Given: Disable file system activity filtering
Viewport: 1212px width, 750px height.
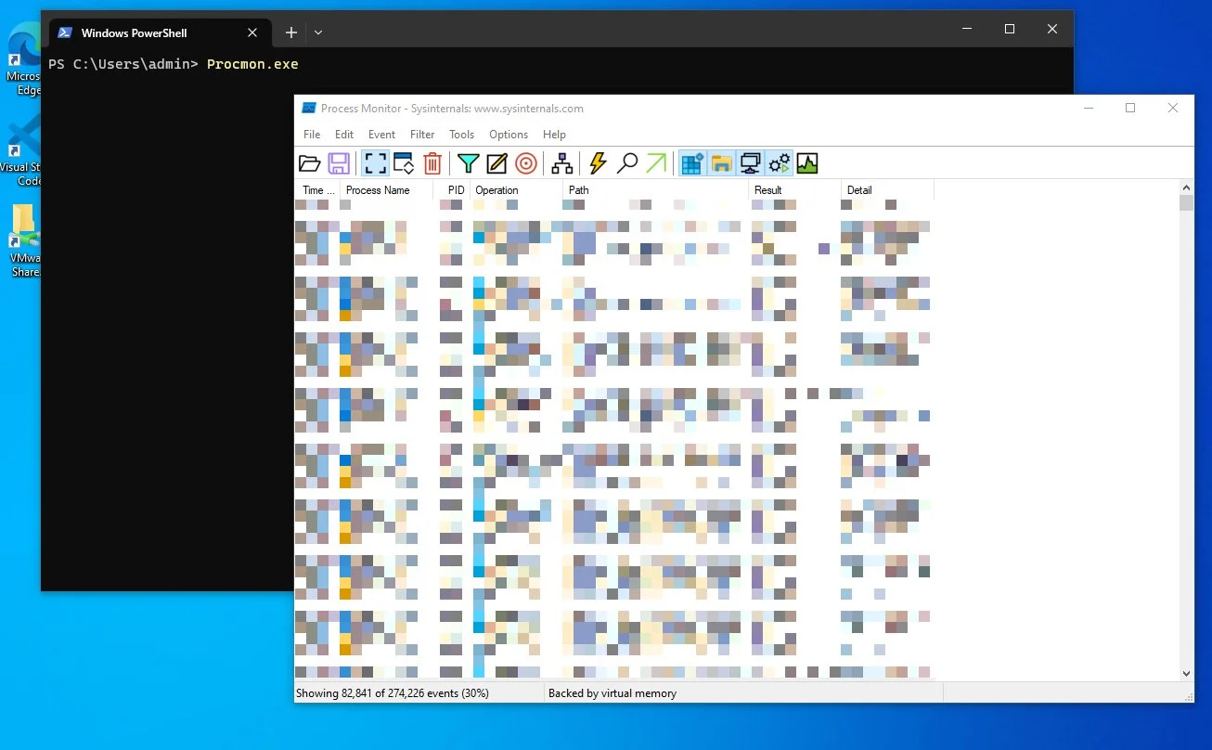Looking at the screenshot, I should click(721, 162).
